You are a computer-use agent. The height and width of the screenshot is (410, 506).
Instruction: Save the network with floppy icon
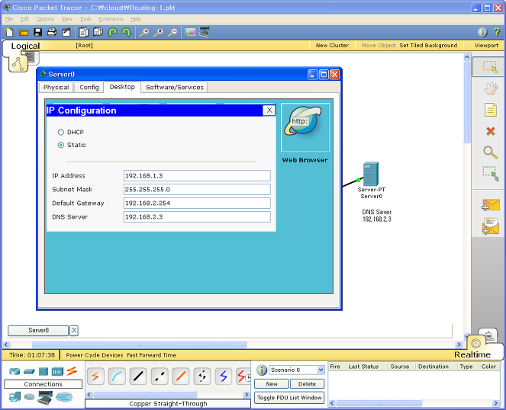click(x=37, y=32)
